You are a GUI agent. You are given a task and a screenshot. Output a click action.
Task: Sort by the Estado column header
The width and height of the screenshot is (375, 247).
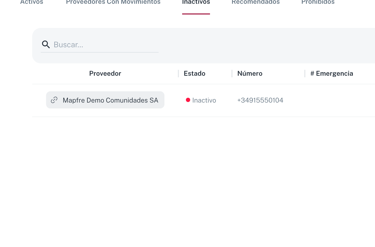[194, 73]
